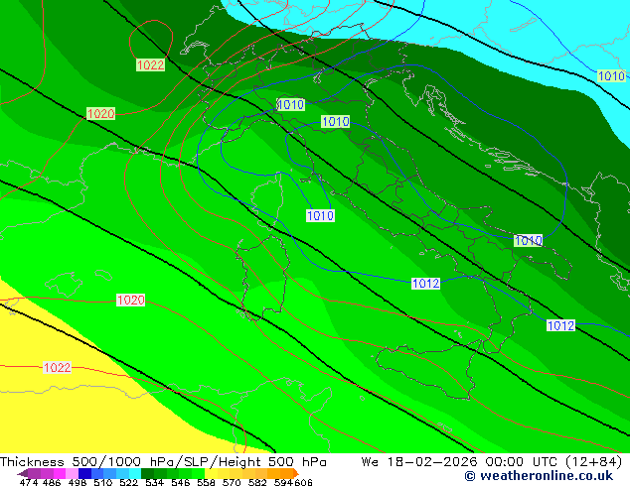The image size is (630, 486).
Task: Click the 1020 isobar label with green background
Action: 100,113
